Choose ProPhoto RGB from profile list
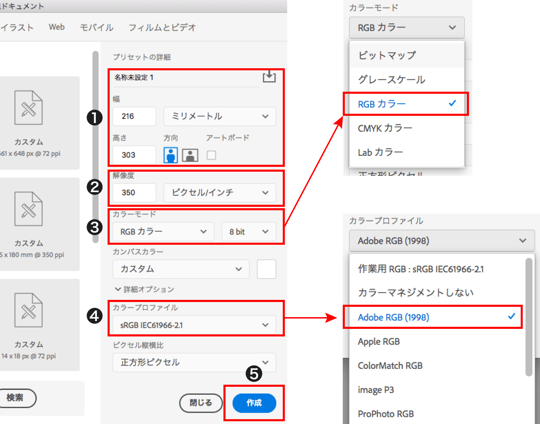540x424 pixels. pyautogui.click(x=386, y=414)
